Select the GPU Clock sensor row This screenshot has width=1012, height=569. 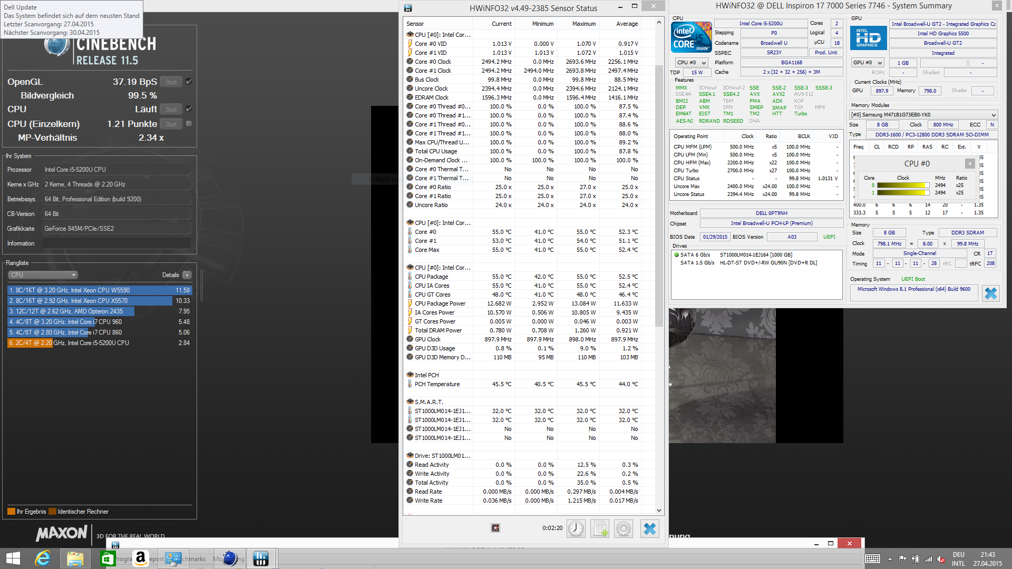click(530, 339)
